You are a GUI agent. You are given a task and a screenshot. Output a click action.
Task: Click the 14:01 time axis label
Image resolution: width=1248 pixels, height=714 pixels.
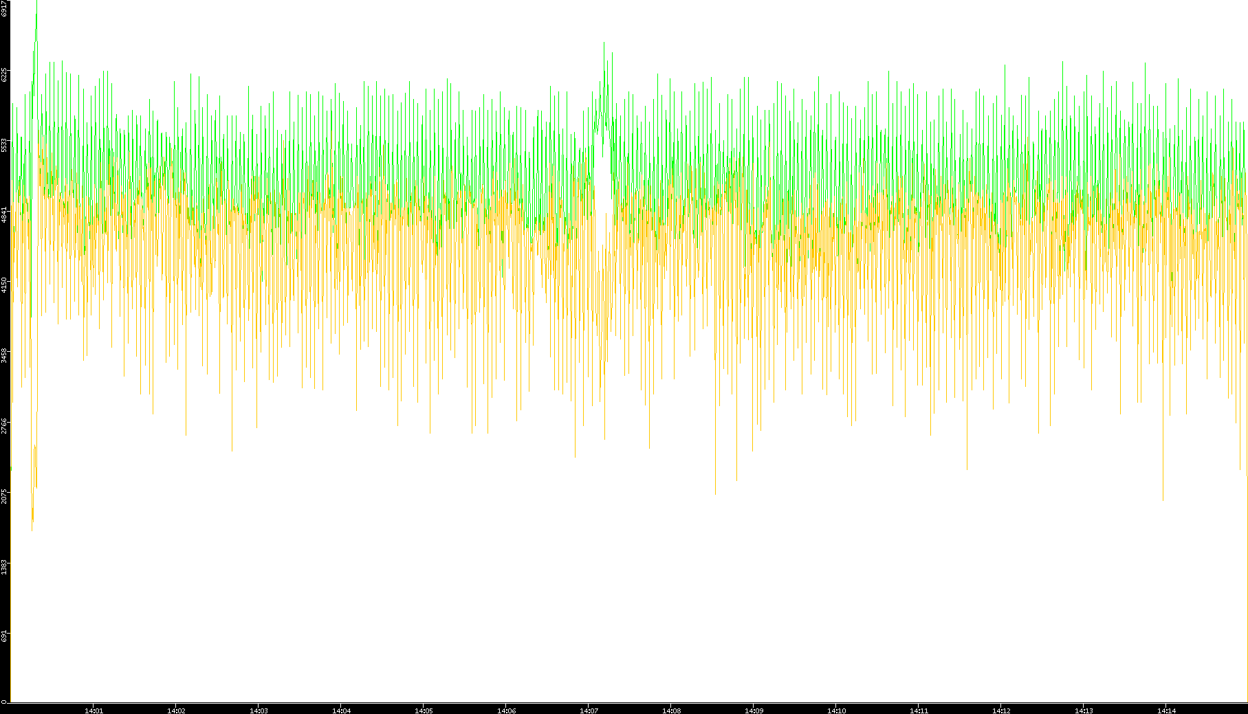[x=94, y=711]
